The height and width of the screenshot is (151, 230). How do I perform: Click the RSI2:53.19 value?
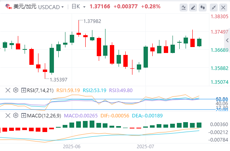pos(95,91)
